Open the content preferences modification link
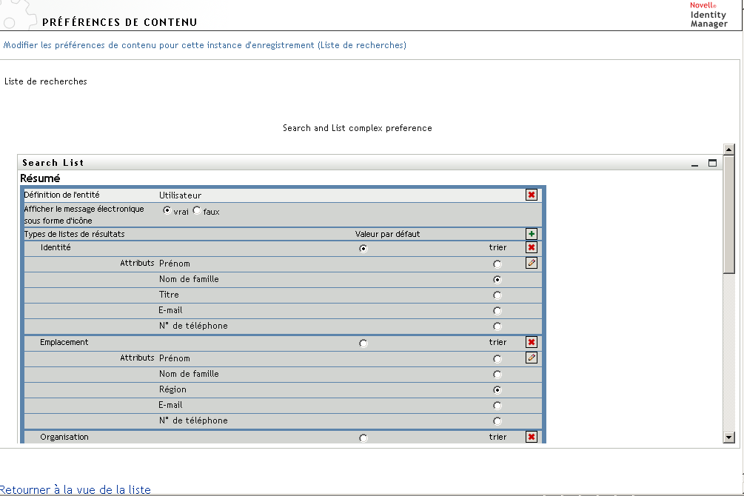Image resolution: width=744 pixels, height=496 pixels. [x=204, y=45]
